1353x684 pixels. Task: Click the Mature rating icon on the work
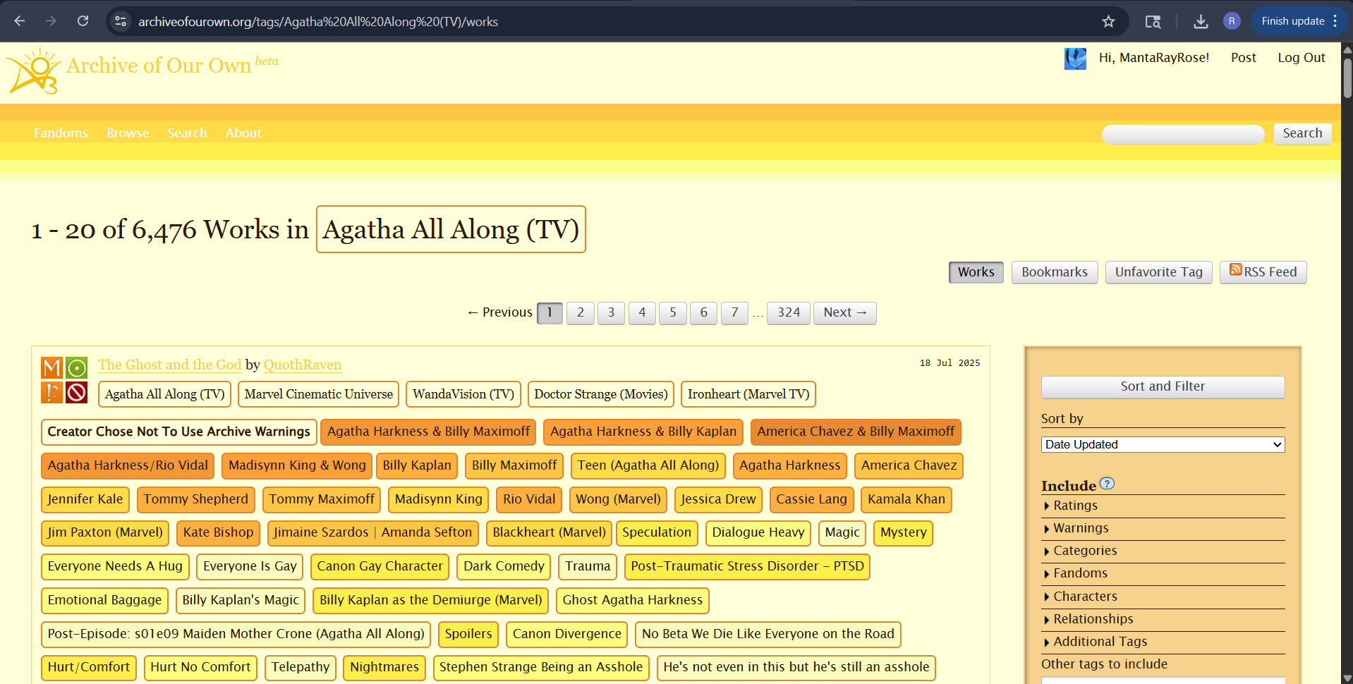coord(52,367)
